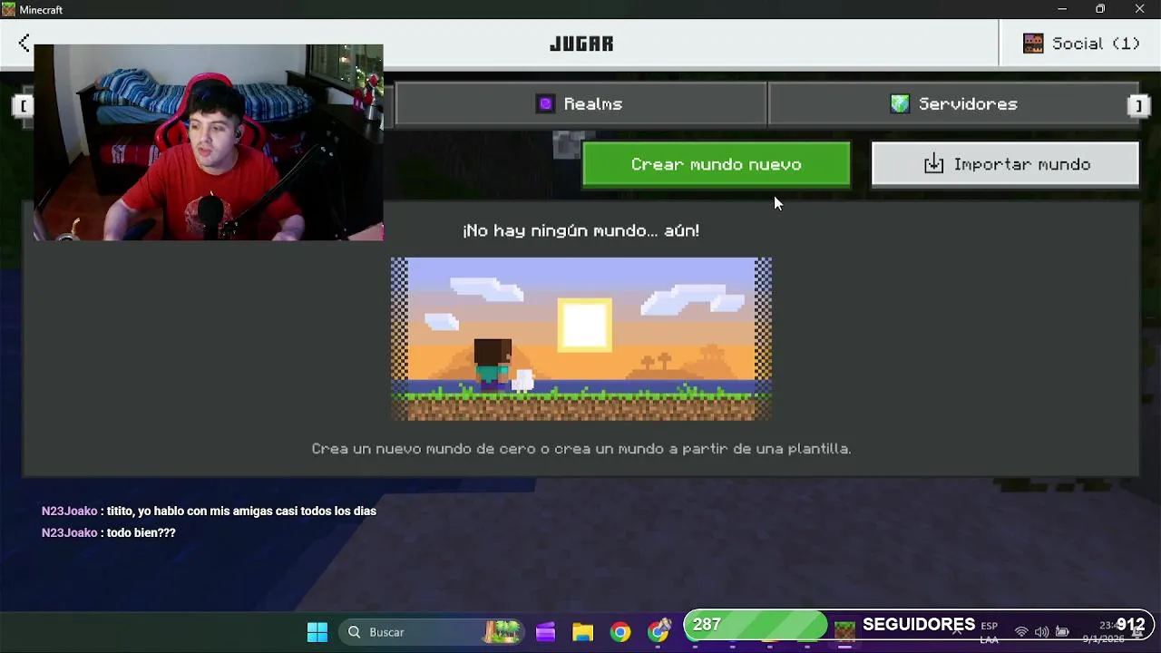1161x653 pixels.
Task: Open the second Chrome profile taskbar icon
Action: tap(659, 630)
